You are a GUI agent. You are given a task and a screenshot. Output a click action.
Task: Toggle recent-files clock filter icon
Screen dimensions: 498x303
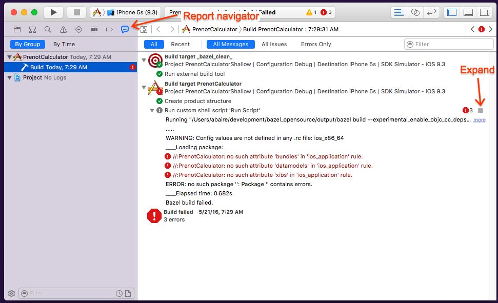[119, 293]
